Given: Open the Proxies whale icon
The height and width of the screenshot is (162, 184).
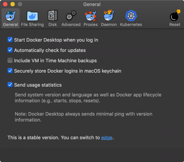Looking at the screenshot, I should coord(91,16).
